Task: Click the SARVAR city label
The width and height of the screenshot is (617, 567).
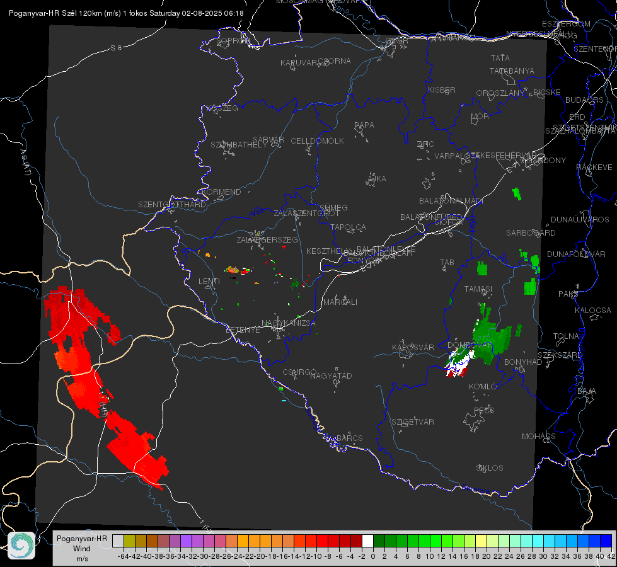Action: pyautogui.click(x=268, y=139)
